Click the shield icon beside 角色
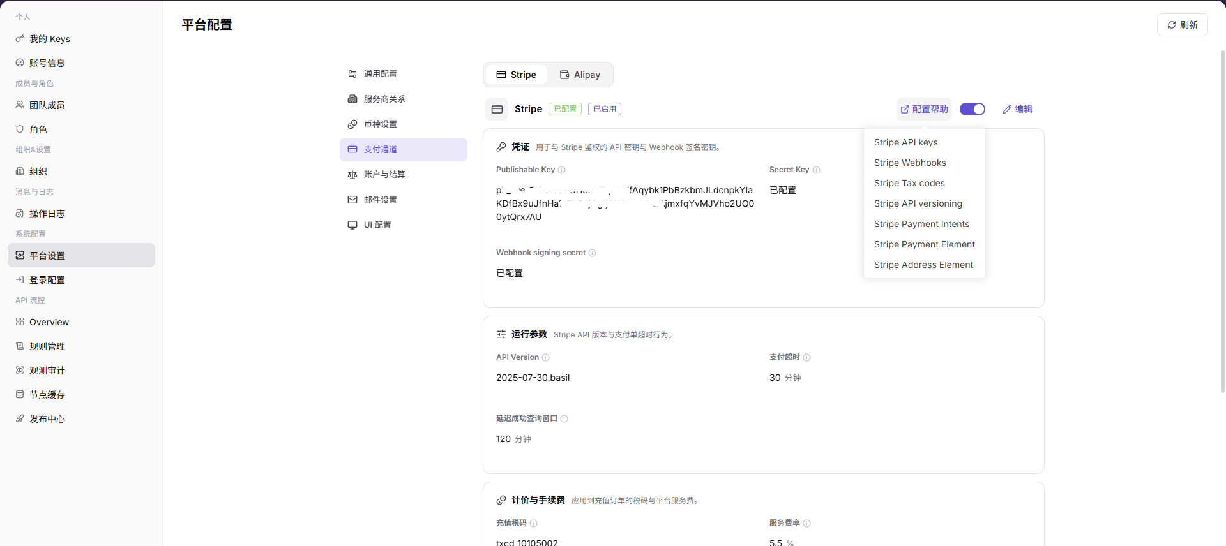Image resolution: width=1226 pixels, height=546 pixels. (20, 129)
